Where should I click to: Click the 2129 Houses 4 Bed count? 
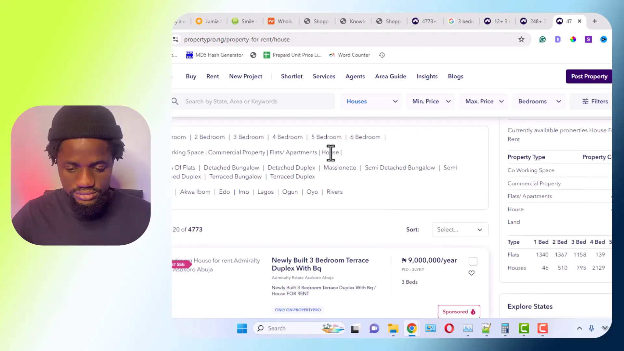point(598,268)
